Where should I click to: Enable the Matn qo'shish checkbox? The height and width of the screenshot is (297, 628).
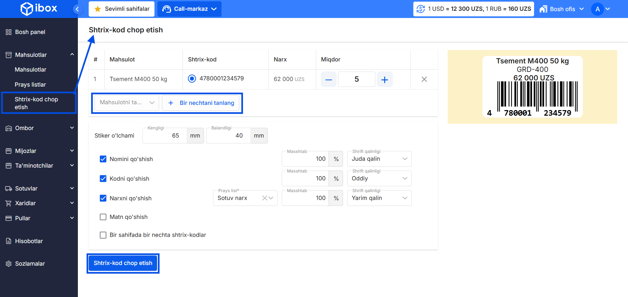click(x=103, y=217)
